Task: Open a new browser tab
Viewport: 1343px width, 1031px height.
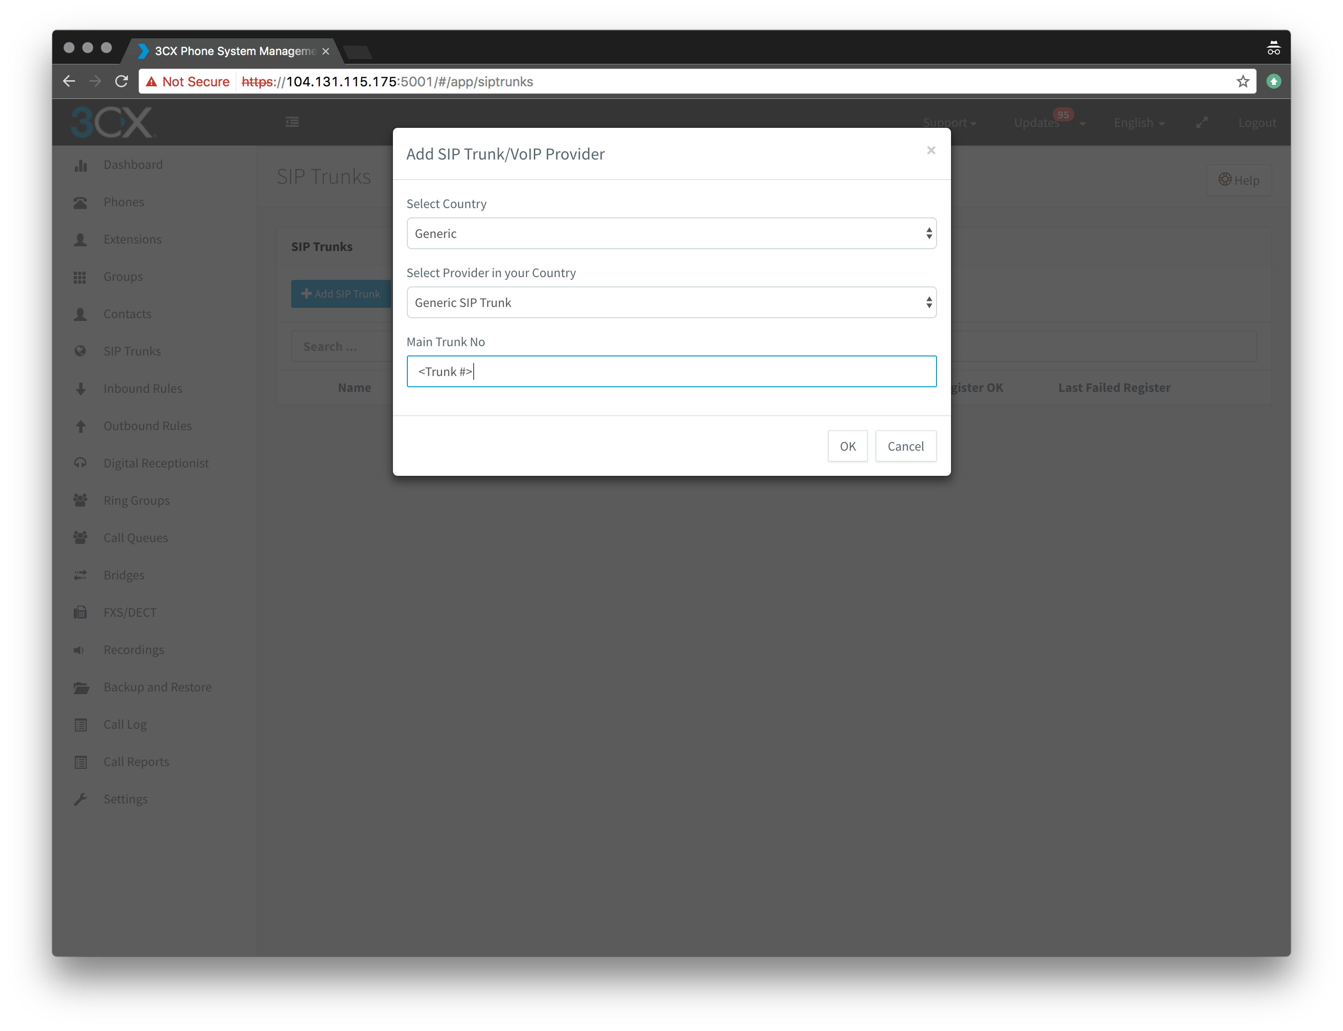Action: coord(357,52)
